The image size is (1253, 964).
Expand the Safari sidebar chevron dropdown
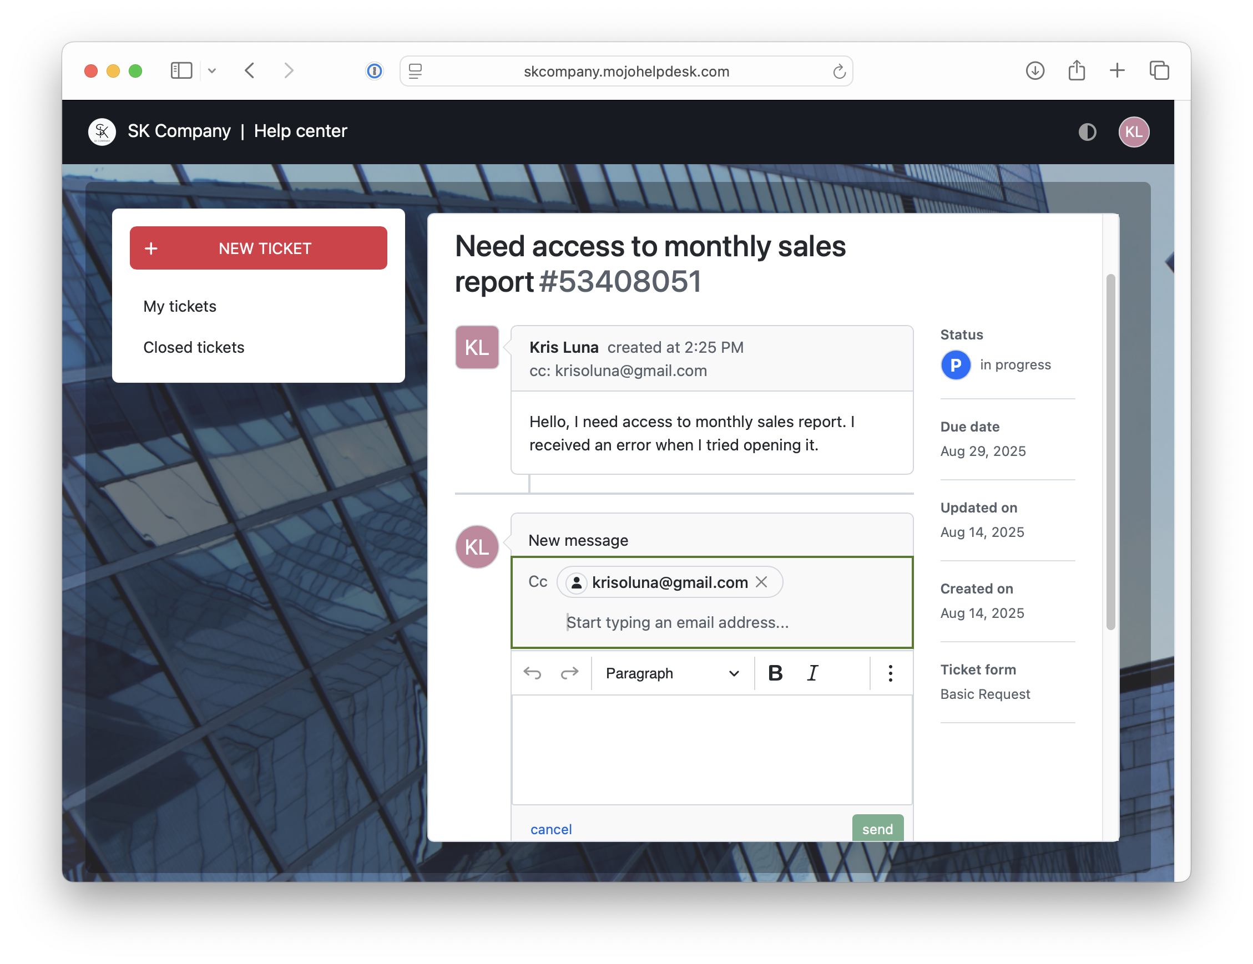coord(212,70)
